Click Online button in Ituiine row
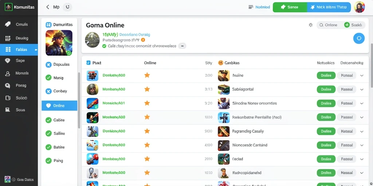Image resolution: width=373 pixels, height=186 pixels. (x=326, y=76)
